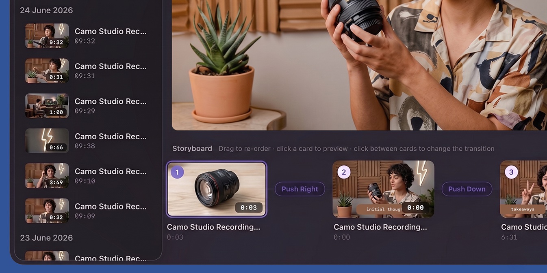547x273 pixels.
Task: Click the Camo Studio Rec... title above 09:32
Action: [111, 31]
